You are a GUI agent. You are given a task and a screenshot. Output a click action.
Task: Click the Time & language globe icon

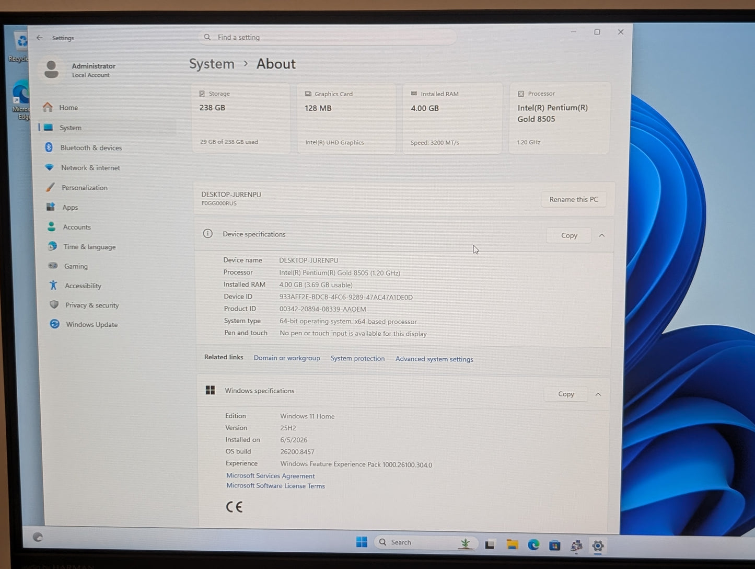pos(52,246)
